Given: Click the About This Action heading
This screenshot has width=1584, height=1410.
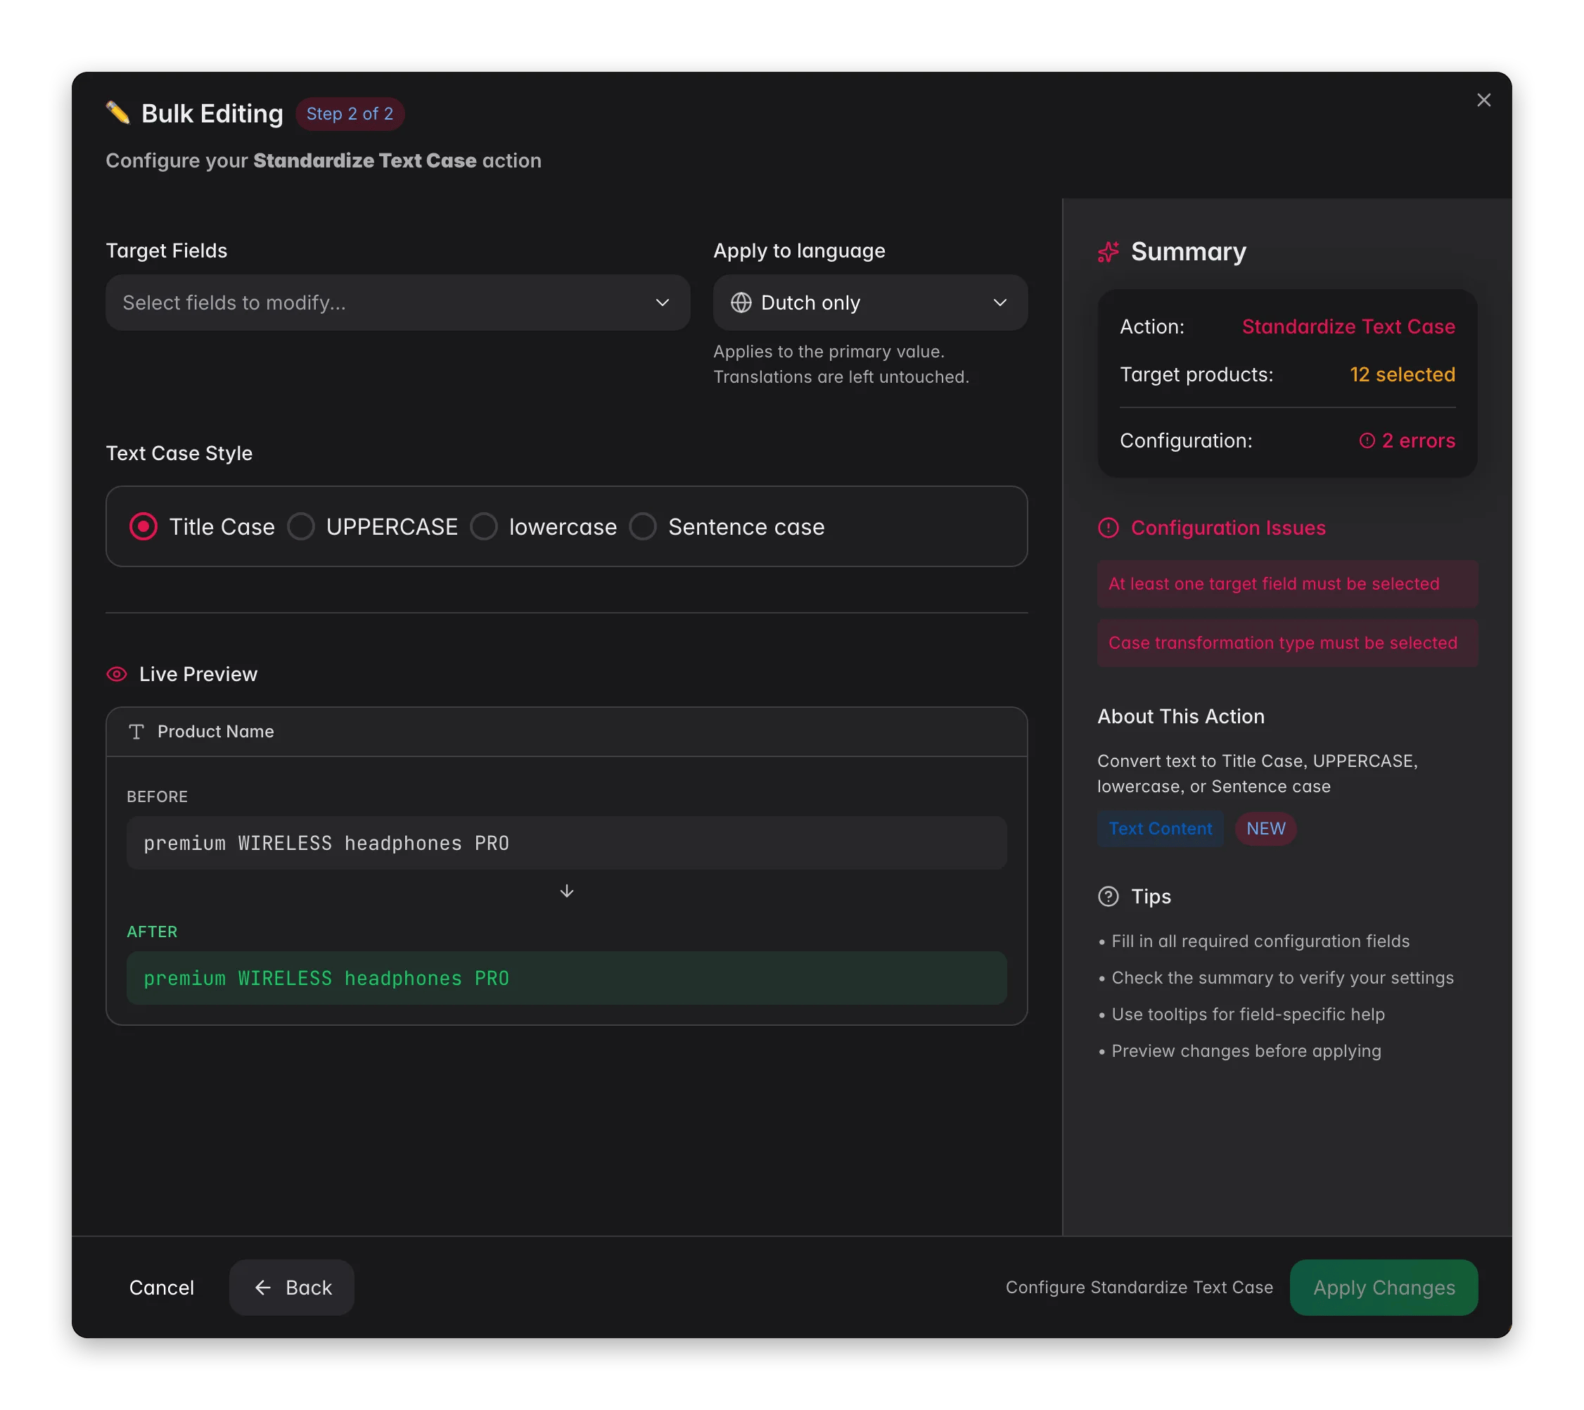Looking at the screenshot, I should pyautogui.click(x=1181, y=716).
